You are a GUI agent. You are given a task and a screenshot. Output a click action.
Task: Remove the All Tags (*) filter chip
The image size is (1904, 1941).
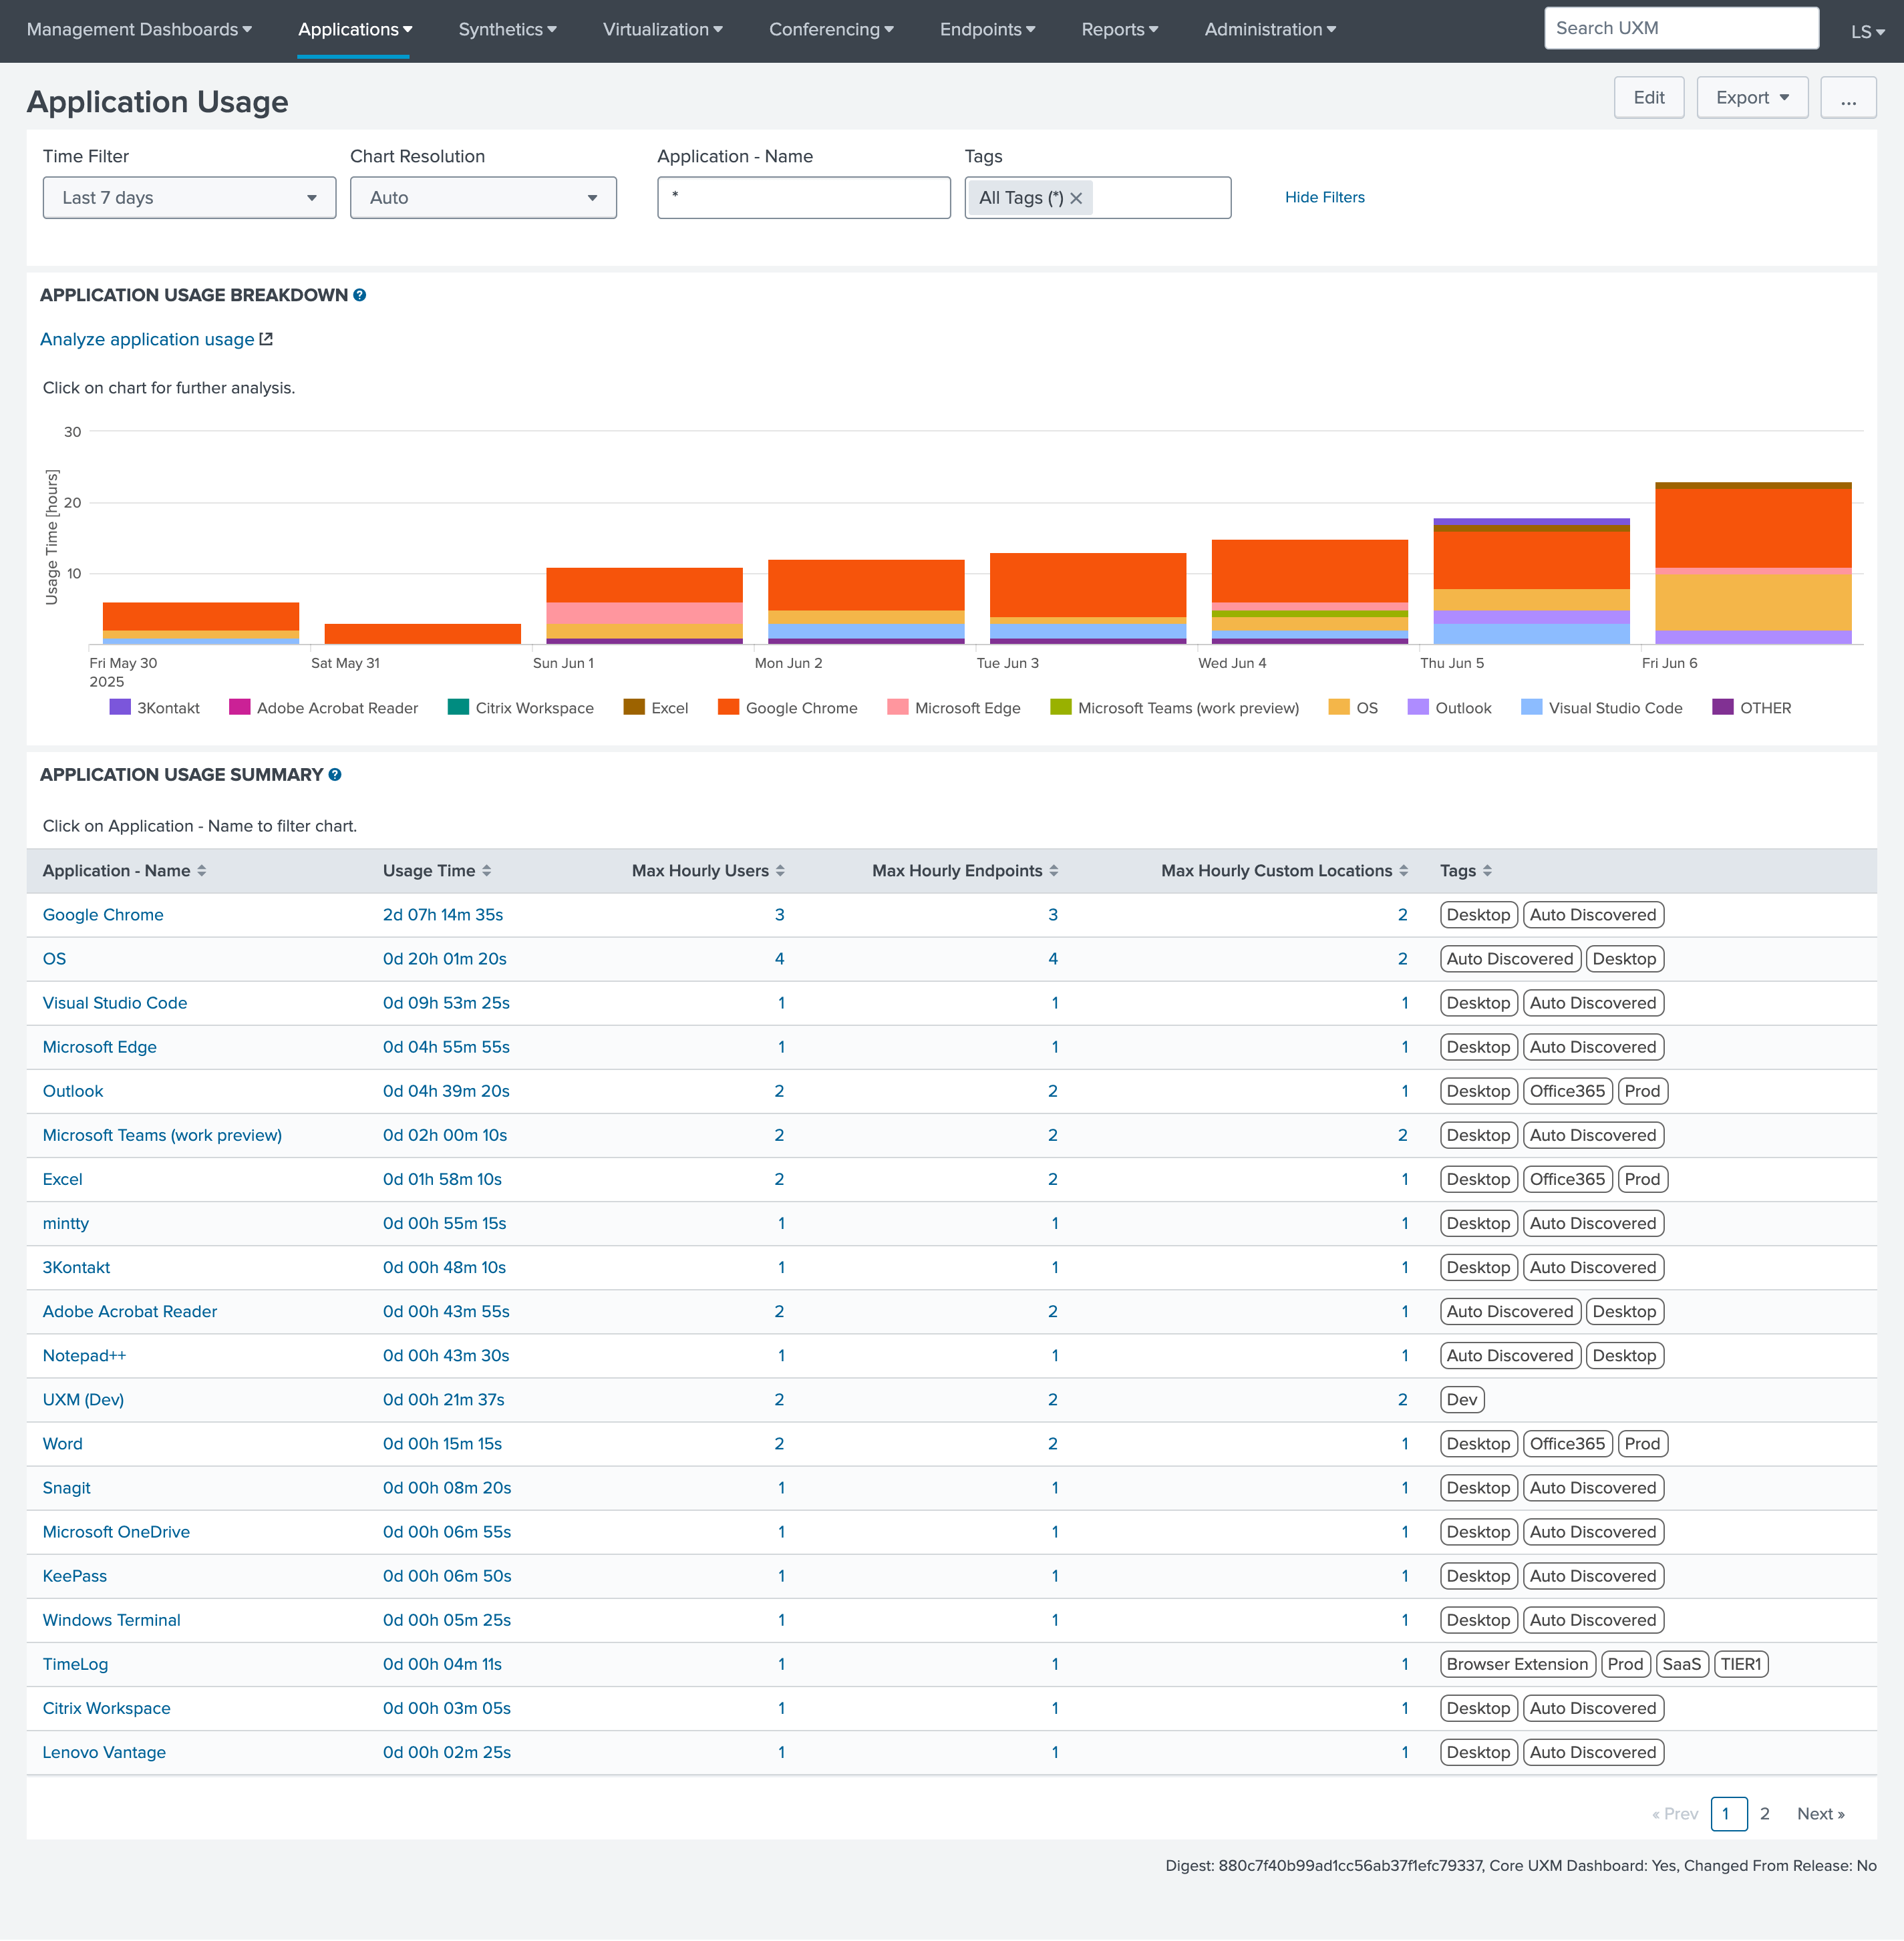1077,199
